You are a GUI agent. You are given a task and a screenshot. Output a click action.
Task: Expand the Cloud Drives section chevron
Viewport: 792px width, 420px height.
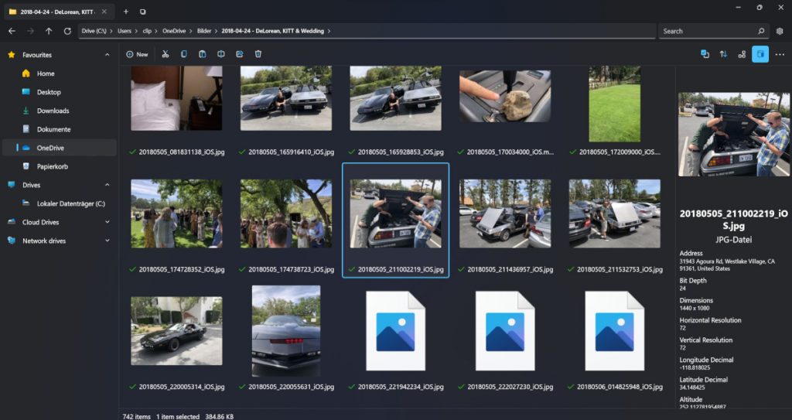point(107,222)
